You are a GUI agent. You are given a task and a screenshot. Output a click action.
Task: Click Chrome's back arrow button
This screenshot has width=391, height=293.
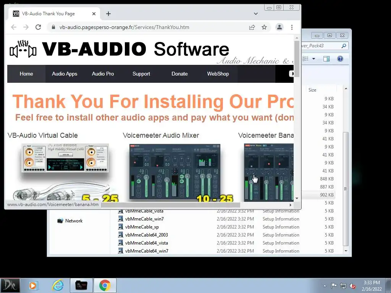[14, 27]
